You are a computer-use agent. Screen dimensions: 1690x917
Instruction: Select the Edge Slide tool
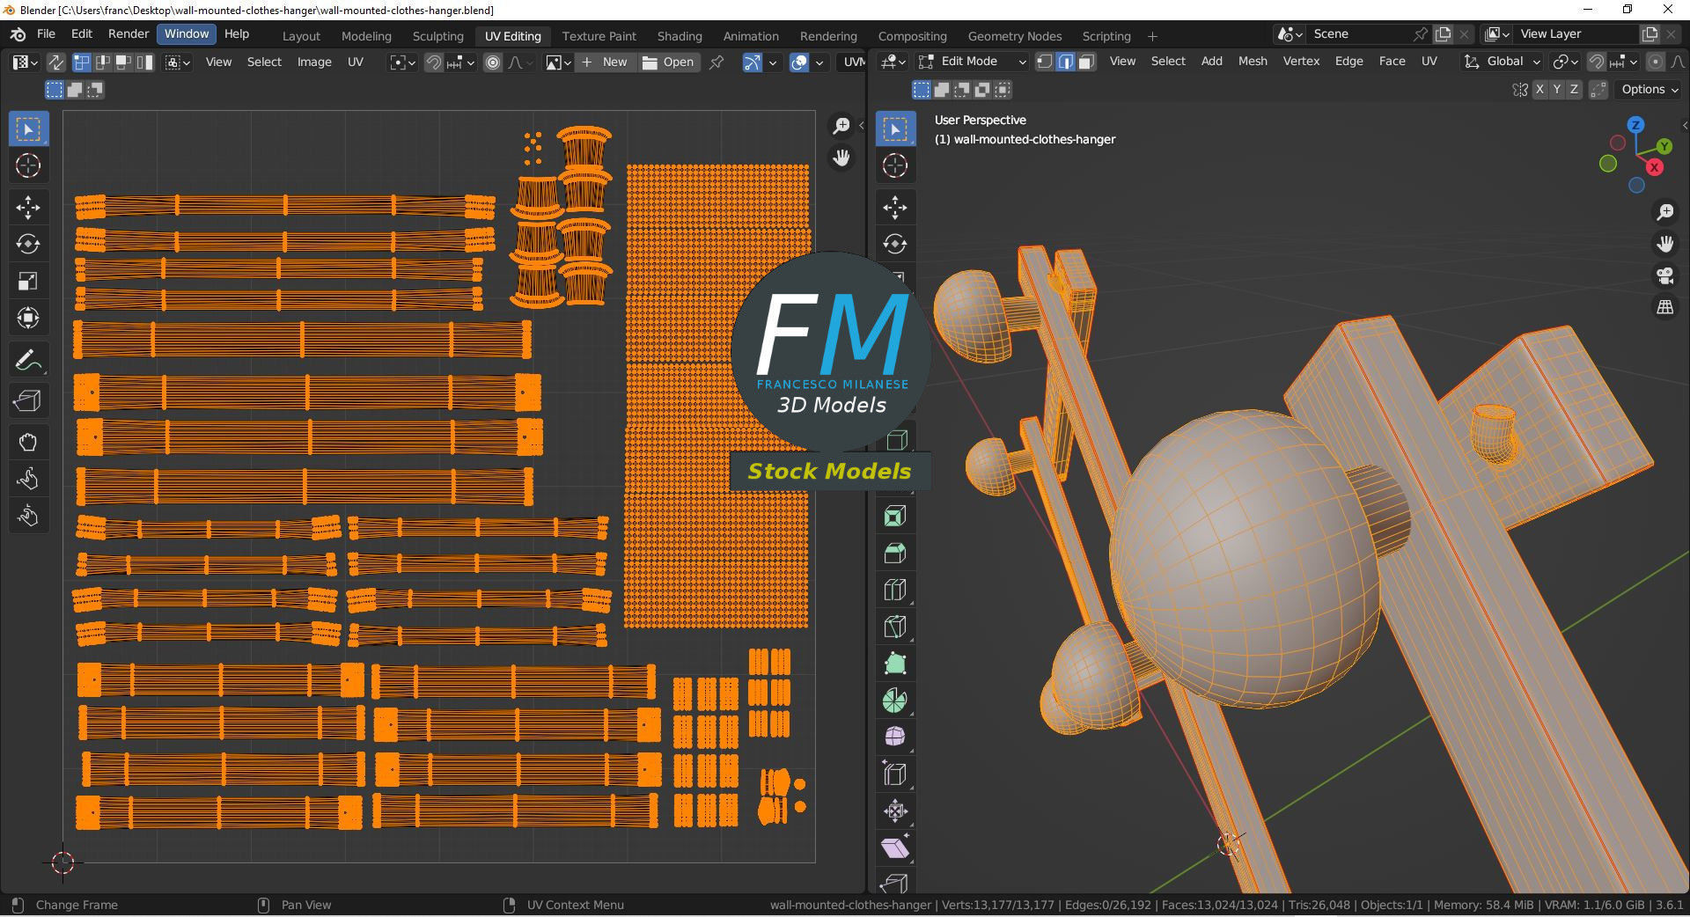tap(895, 774)
